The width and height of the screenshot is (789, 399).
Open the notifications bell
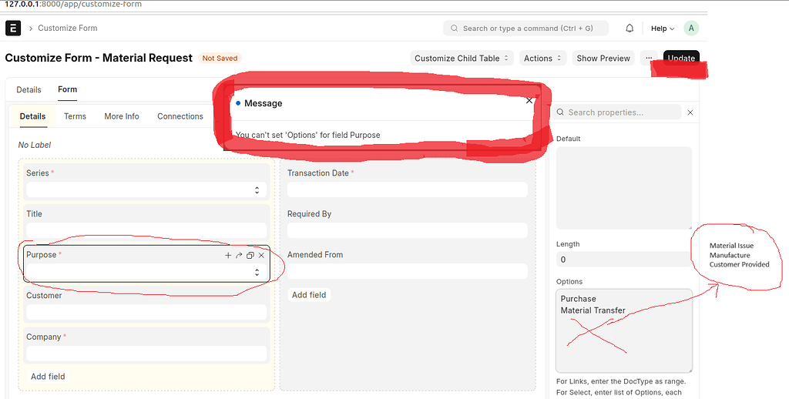(630, 28)
